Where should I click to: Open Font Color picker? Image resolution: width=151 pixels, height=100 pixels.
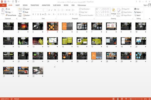54,14
